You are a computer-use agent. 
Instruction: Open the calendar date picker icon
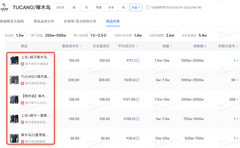pyautogui.click(x=148, y=7)
